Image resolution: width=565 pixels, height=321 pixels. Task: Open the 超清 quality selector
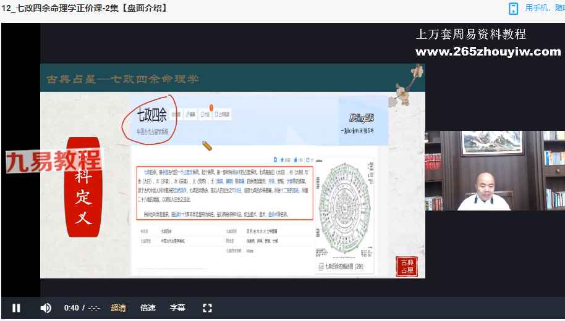pyautogui.click(x=118, y=307)
